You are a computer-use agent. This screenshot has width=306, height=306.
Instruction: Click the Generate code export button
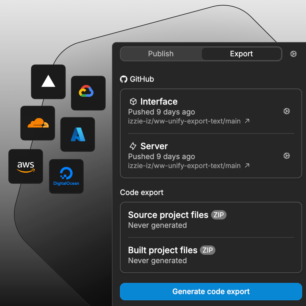click(x=211, y=291)
